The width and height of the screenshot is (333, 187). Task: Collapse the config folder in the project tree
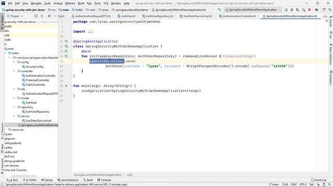click(14, 62)
